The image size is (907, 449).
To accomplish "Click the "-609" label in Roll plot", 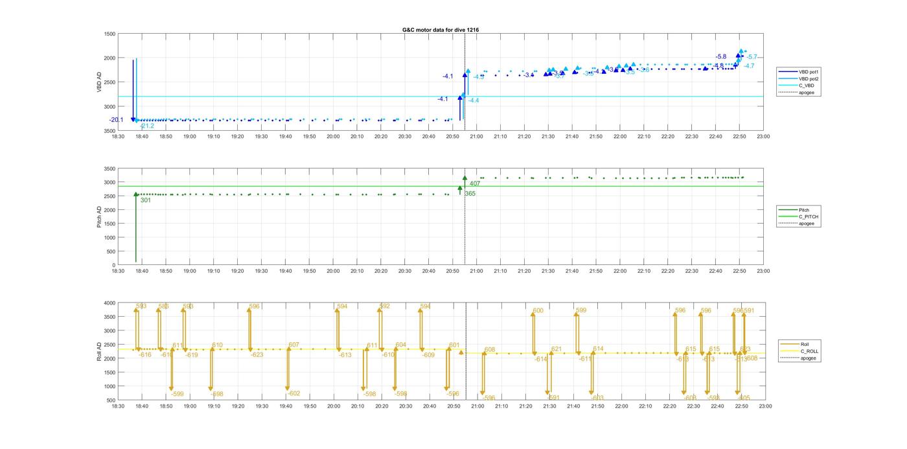I will click(x=429, y=355).
